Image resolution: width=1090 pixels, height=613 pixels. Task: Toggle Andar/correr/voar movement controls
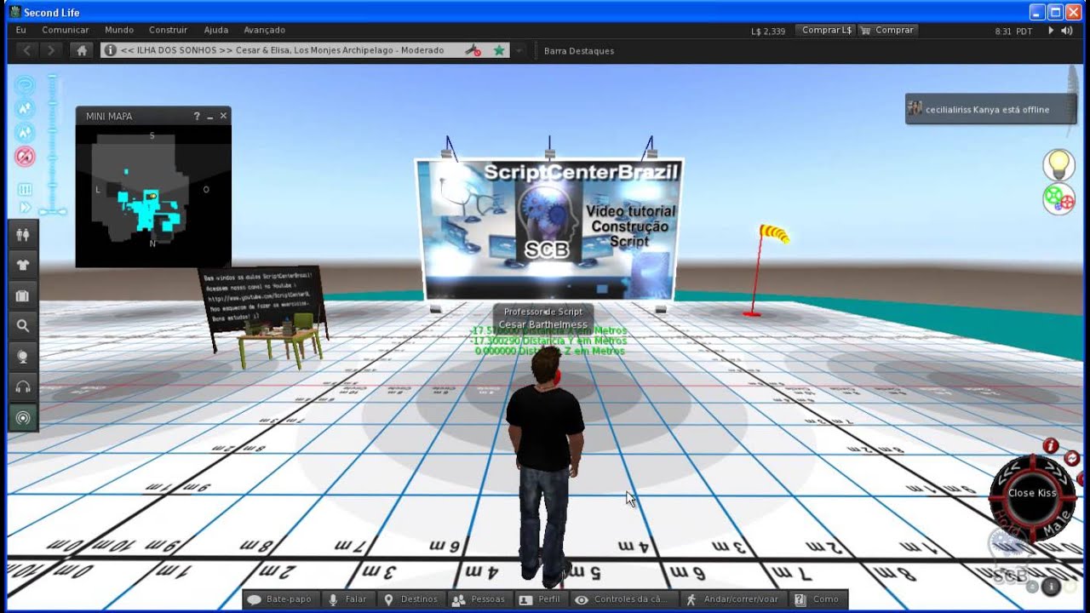point(732,599)
